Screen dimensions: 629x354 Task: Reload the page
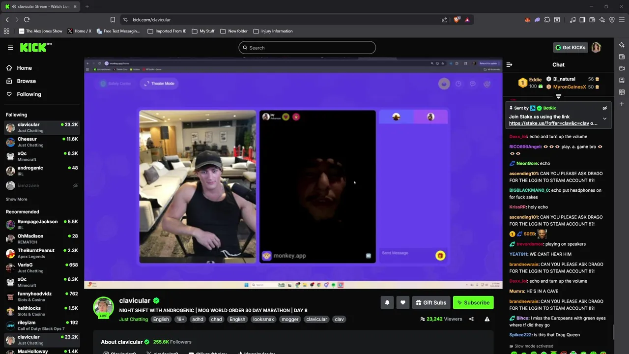pyautogui.click(x=27, y=20)
